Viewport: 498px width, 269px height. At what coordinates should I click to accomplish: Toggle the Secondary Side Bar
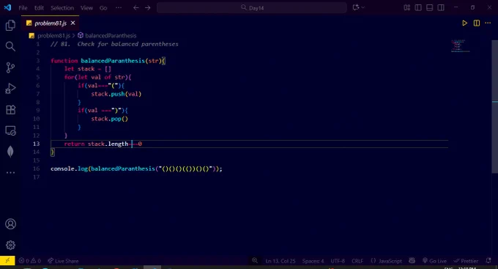click(441, 7)
